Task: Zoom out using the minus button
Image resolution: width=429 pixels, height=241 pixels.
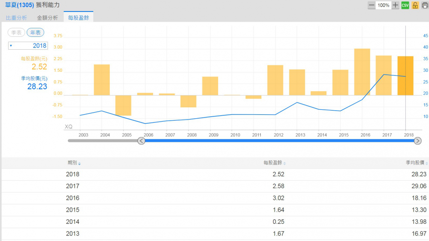Action: [x=372, y=5]
